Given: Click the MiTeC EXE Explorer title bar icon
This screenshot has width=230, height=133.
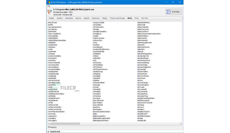Looking at the screenshot, I should [48, 2].
